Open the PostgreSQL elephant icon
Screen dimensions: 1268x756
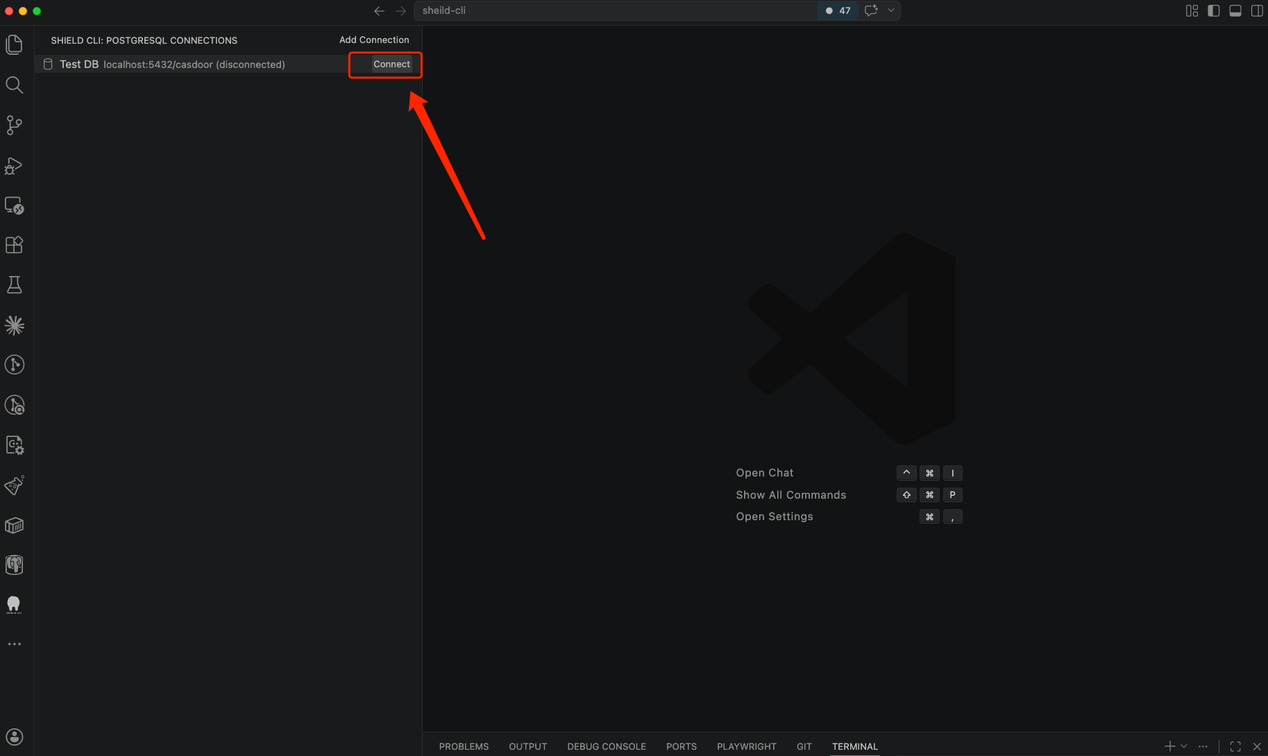pos(14,565)
